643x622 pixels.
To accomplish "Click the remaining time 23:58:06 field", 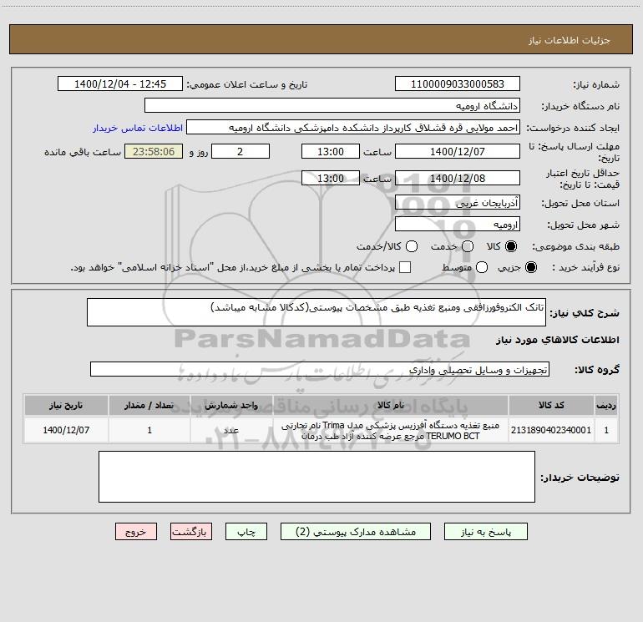I will click(154, 152).
